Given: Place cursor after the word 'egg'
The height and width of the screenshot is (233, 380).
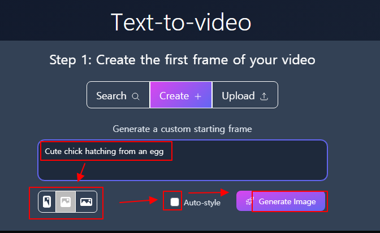Looking at the screenshot, I should tap(165, 152).
